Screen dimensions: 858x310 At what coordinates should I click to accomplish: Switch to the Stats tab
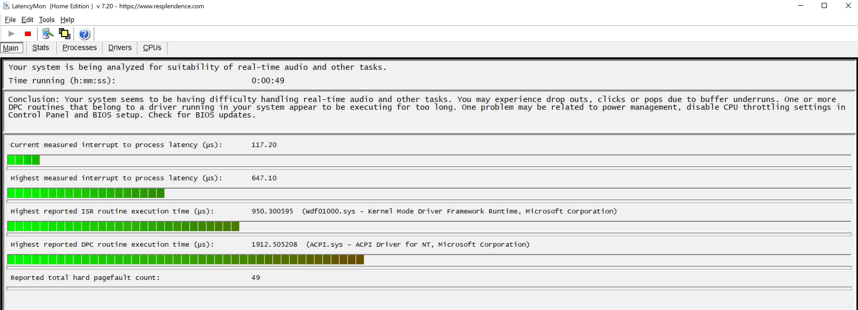click(41, 47)
